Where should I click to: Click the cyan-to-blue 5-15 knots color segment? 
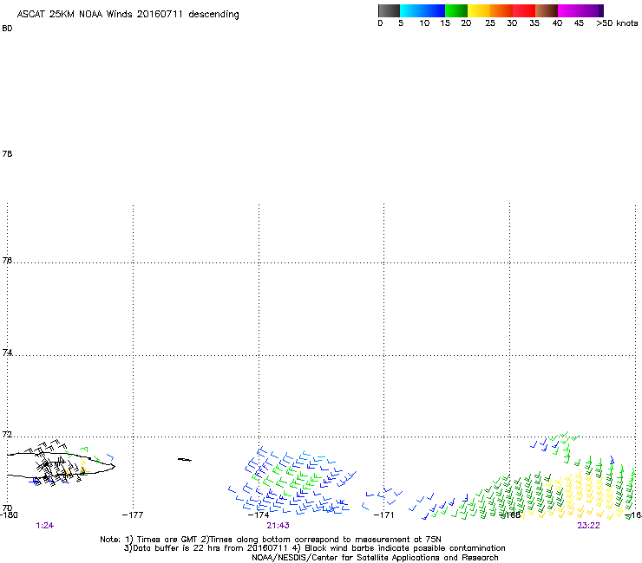coord(423,10)
